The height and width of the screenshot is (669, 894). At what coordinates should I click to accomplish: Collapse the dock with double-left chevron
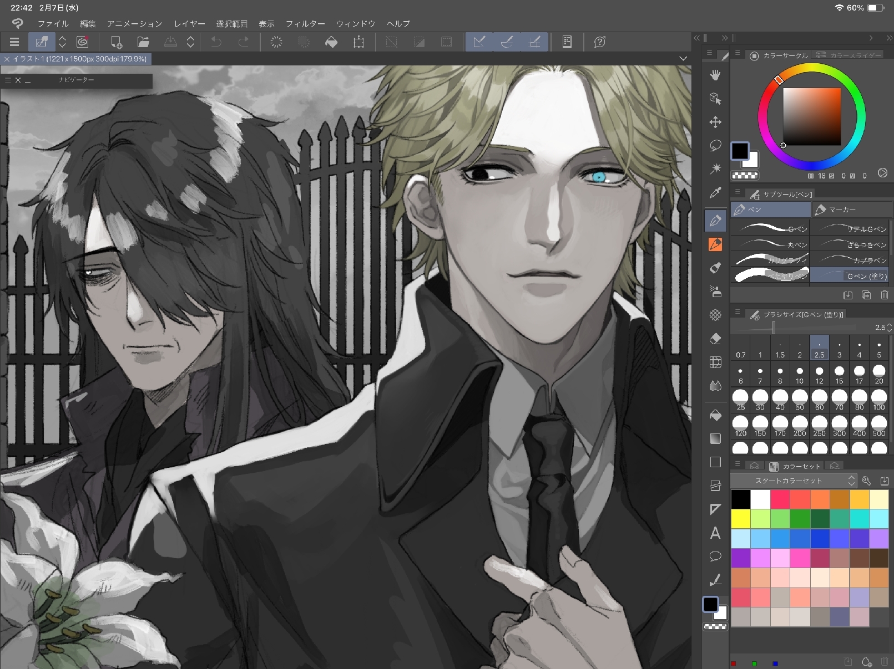tap(697, 38)
